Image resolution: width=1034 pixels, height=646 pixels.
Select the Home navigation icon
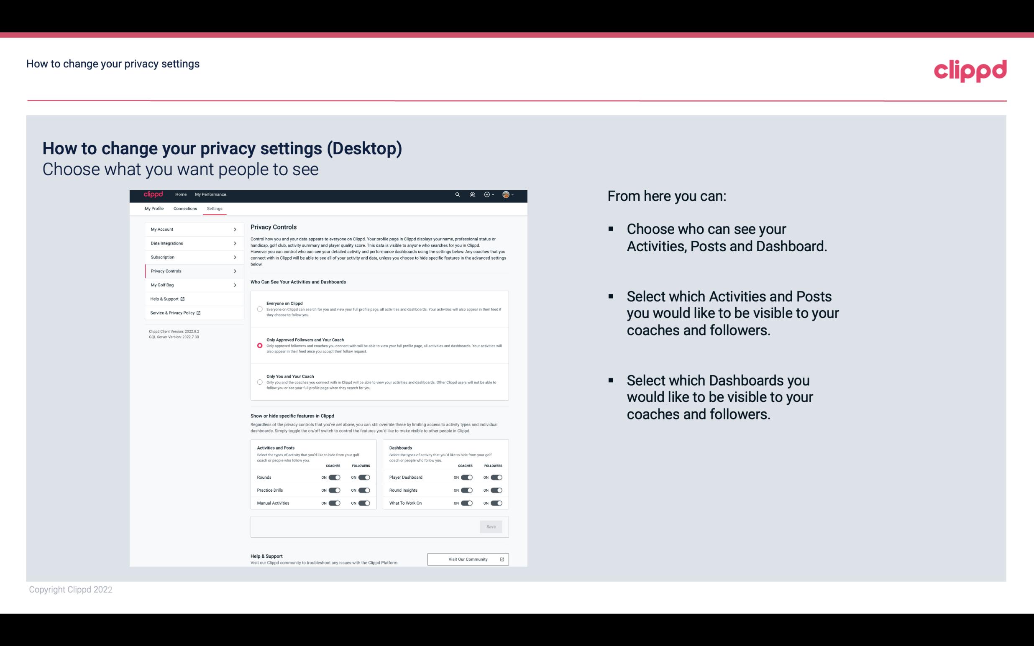coord(181,194)
